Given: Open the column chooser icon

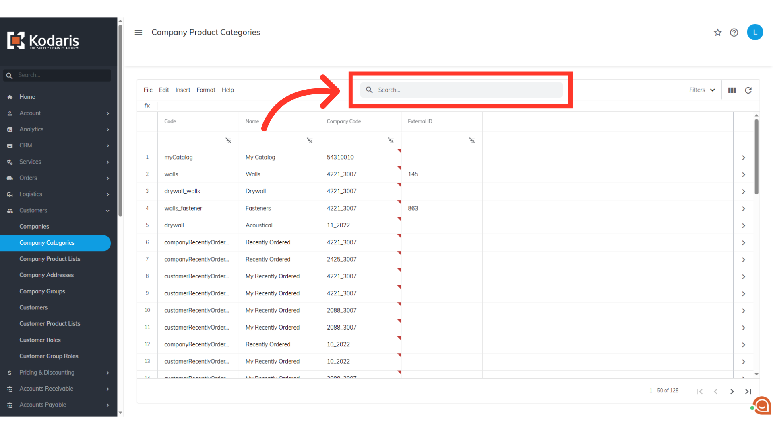Looking at the screenshot, I should pos(732,90).
